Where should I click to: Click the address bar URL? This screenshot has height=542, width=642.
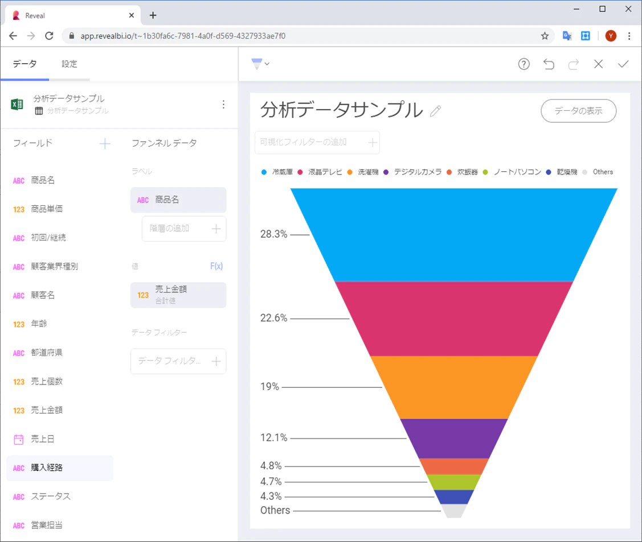click(183, 36)
